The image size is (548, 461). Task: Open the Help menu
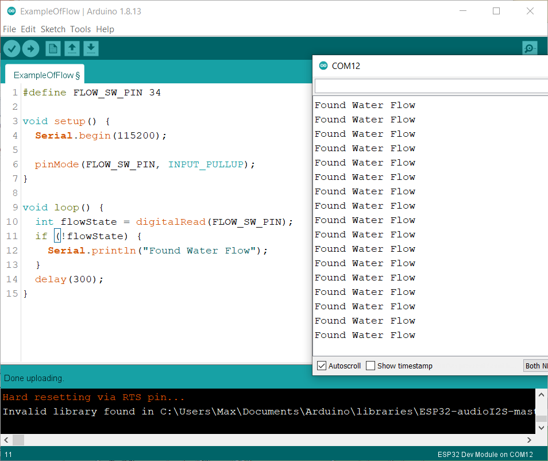[x=105, y=29]
